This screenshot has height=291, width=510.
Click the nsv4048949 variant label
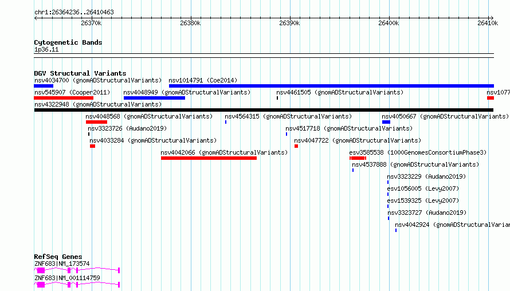(x=187, y=92)
